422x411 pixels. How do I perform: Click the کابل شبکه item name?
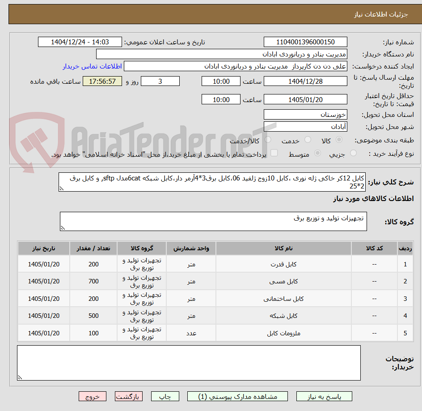click(x=283, y=316)
